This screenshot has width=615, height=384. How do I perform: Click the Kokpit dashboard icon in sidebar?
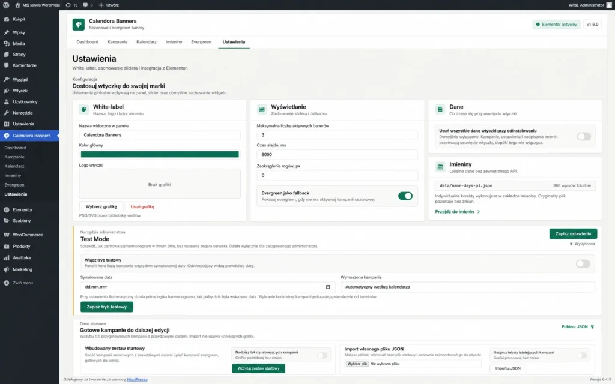pyautogui.click(x=7, y=19)
